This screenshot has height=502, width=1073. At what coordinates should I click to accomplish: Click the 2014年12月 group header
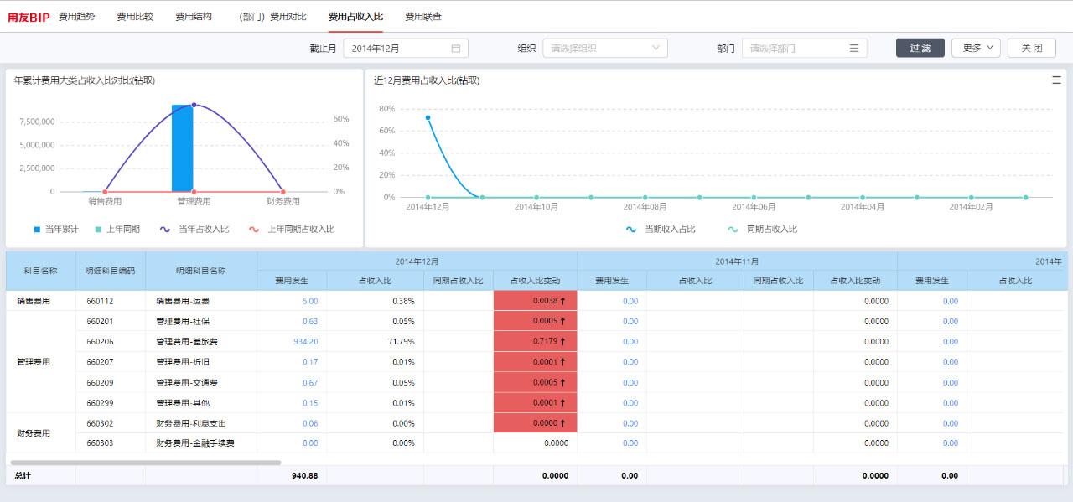pos(417,261)
